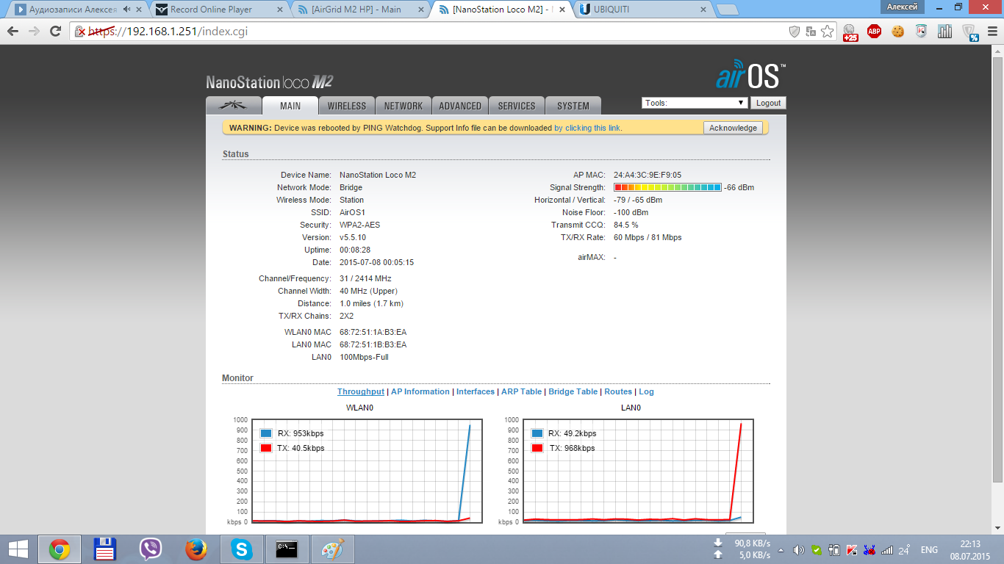This screenshot has height=564, width=1004.
Task: Switch to the UBIQUITI browser tab
Action: point(642,10)
